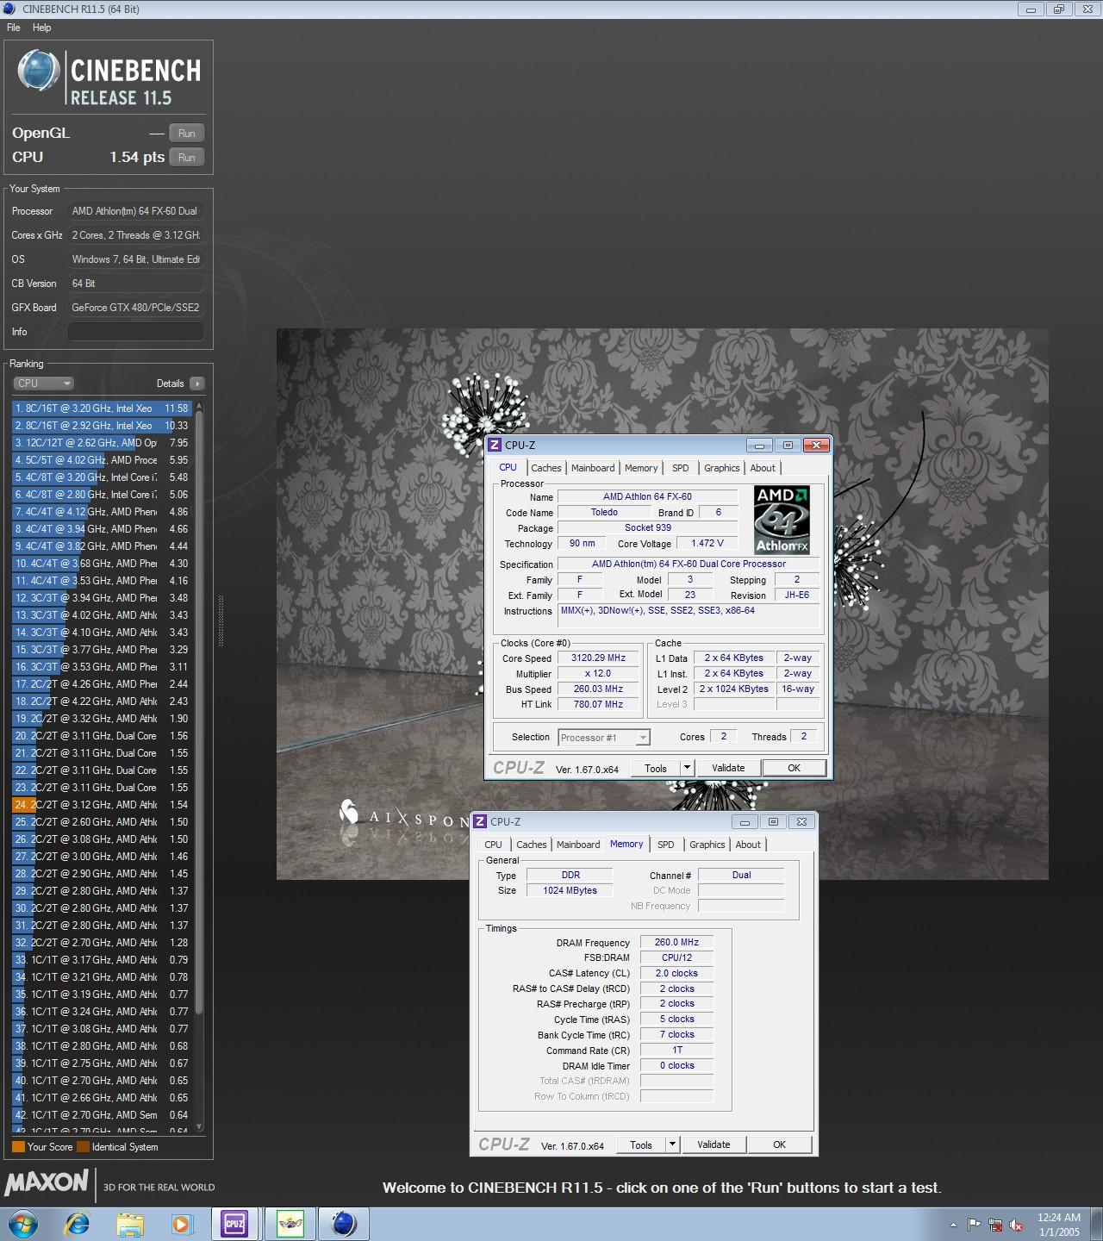Switch to CPU tab in lower CPU-Z window
This screenshot has height=1241, width=1103.
coord(494,845)
